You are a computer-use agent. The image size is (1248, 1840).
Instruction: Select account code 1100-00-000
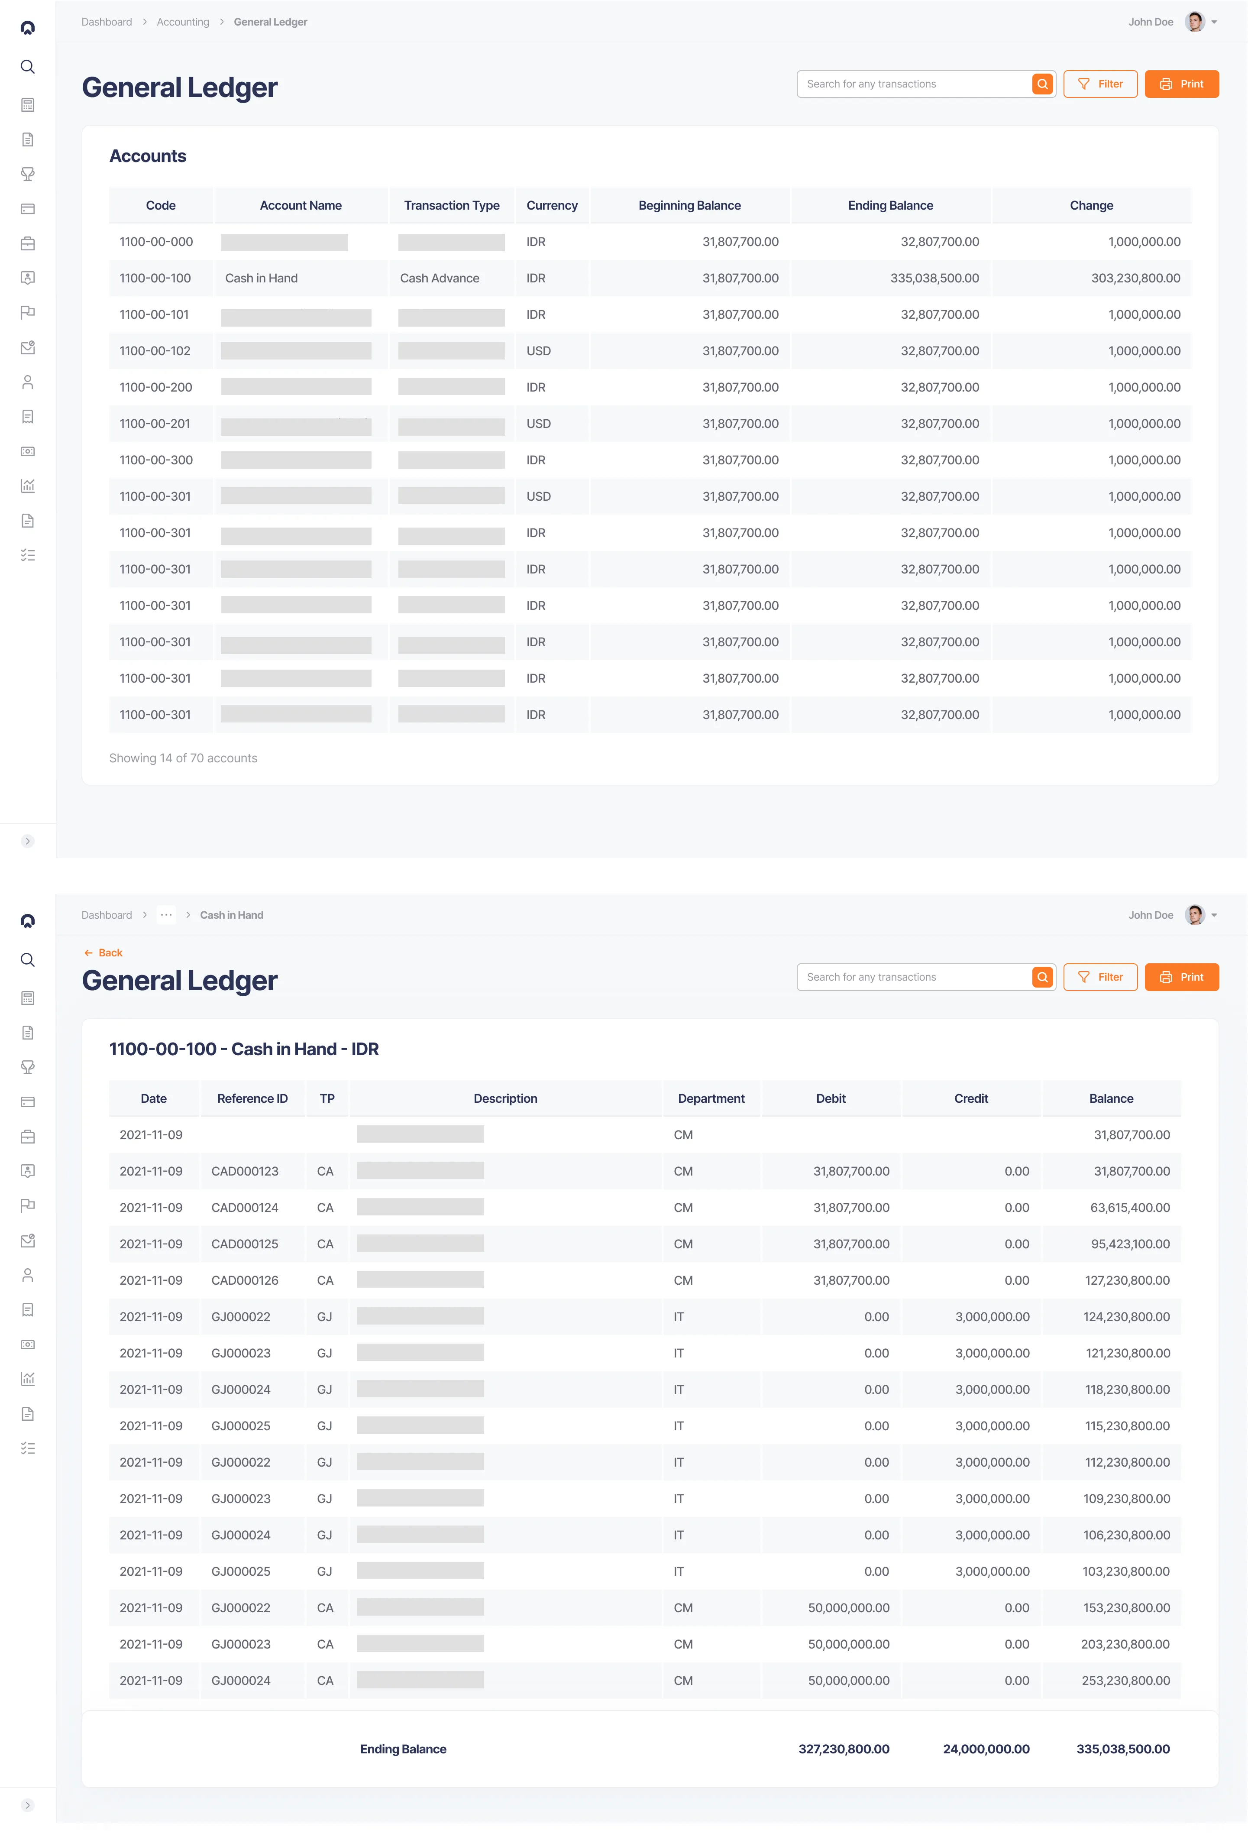[x=156, y=242]
